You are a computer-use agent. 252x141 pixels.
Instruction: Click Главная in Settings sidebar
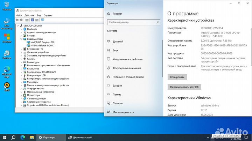pyautogui.click(x=118, y=14)
